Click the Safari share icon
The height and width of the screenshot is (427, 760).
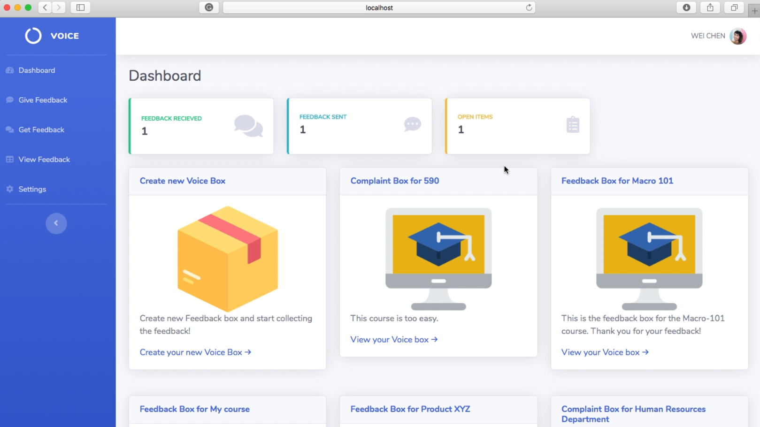click(710, 8)
